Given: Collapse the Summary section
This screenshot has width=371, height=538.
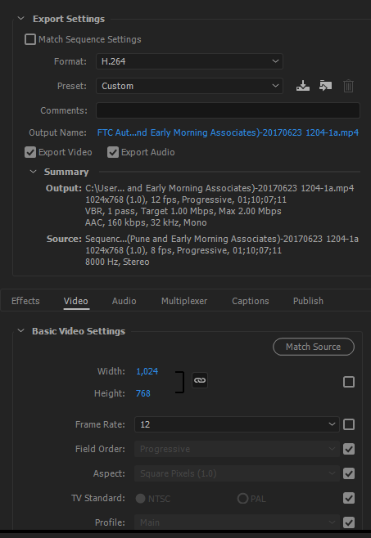Looking at the screenshot, I should [x=34, y=172].
